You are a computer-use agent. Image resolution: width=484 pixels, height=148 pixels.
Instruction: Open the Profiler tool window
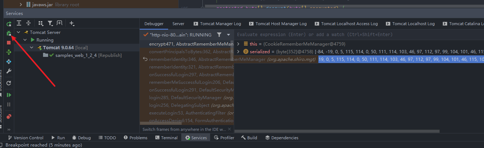click(x=224, y=138)
